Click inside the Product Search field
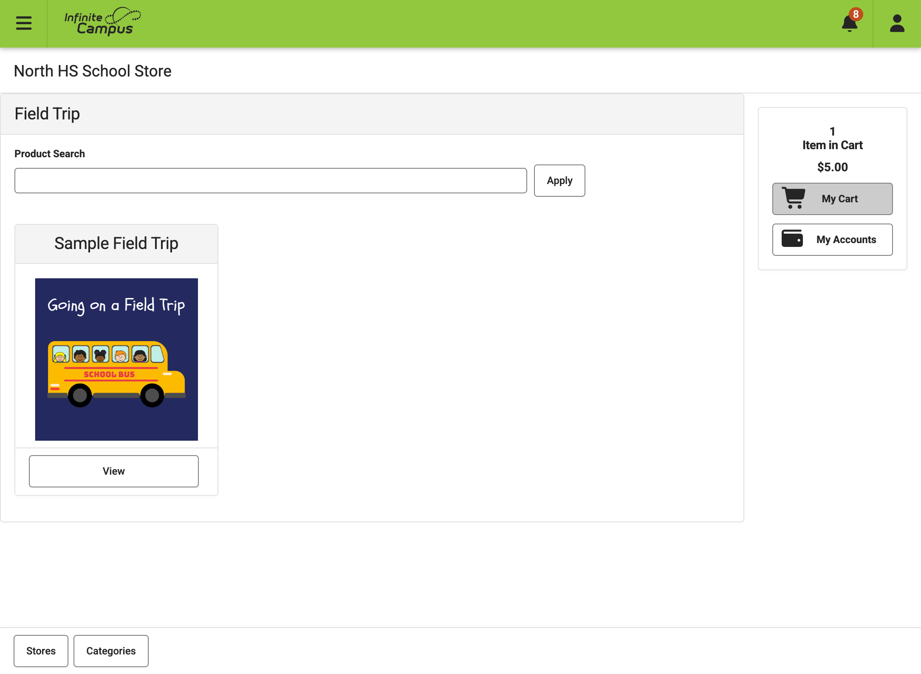921x674 pixels. coord(271,181)
